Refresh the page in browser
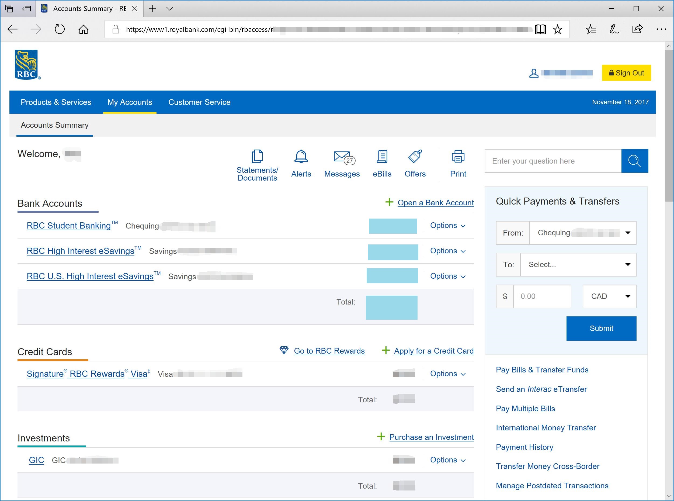674x501 pixels. (x=60, y=29)
